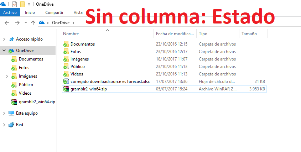Select Público folder icon in sidebar
This screenshot has height=152, width=301.
click(14, 85)
